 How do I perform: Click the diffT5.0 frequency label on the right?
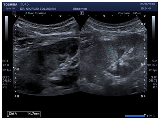point(152,65)
